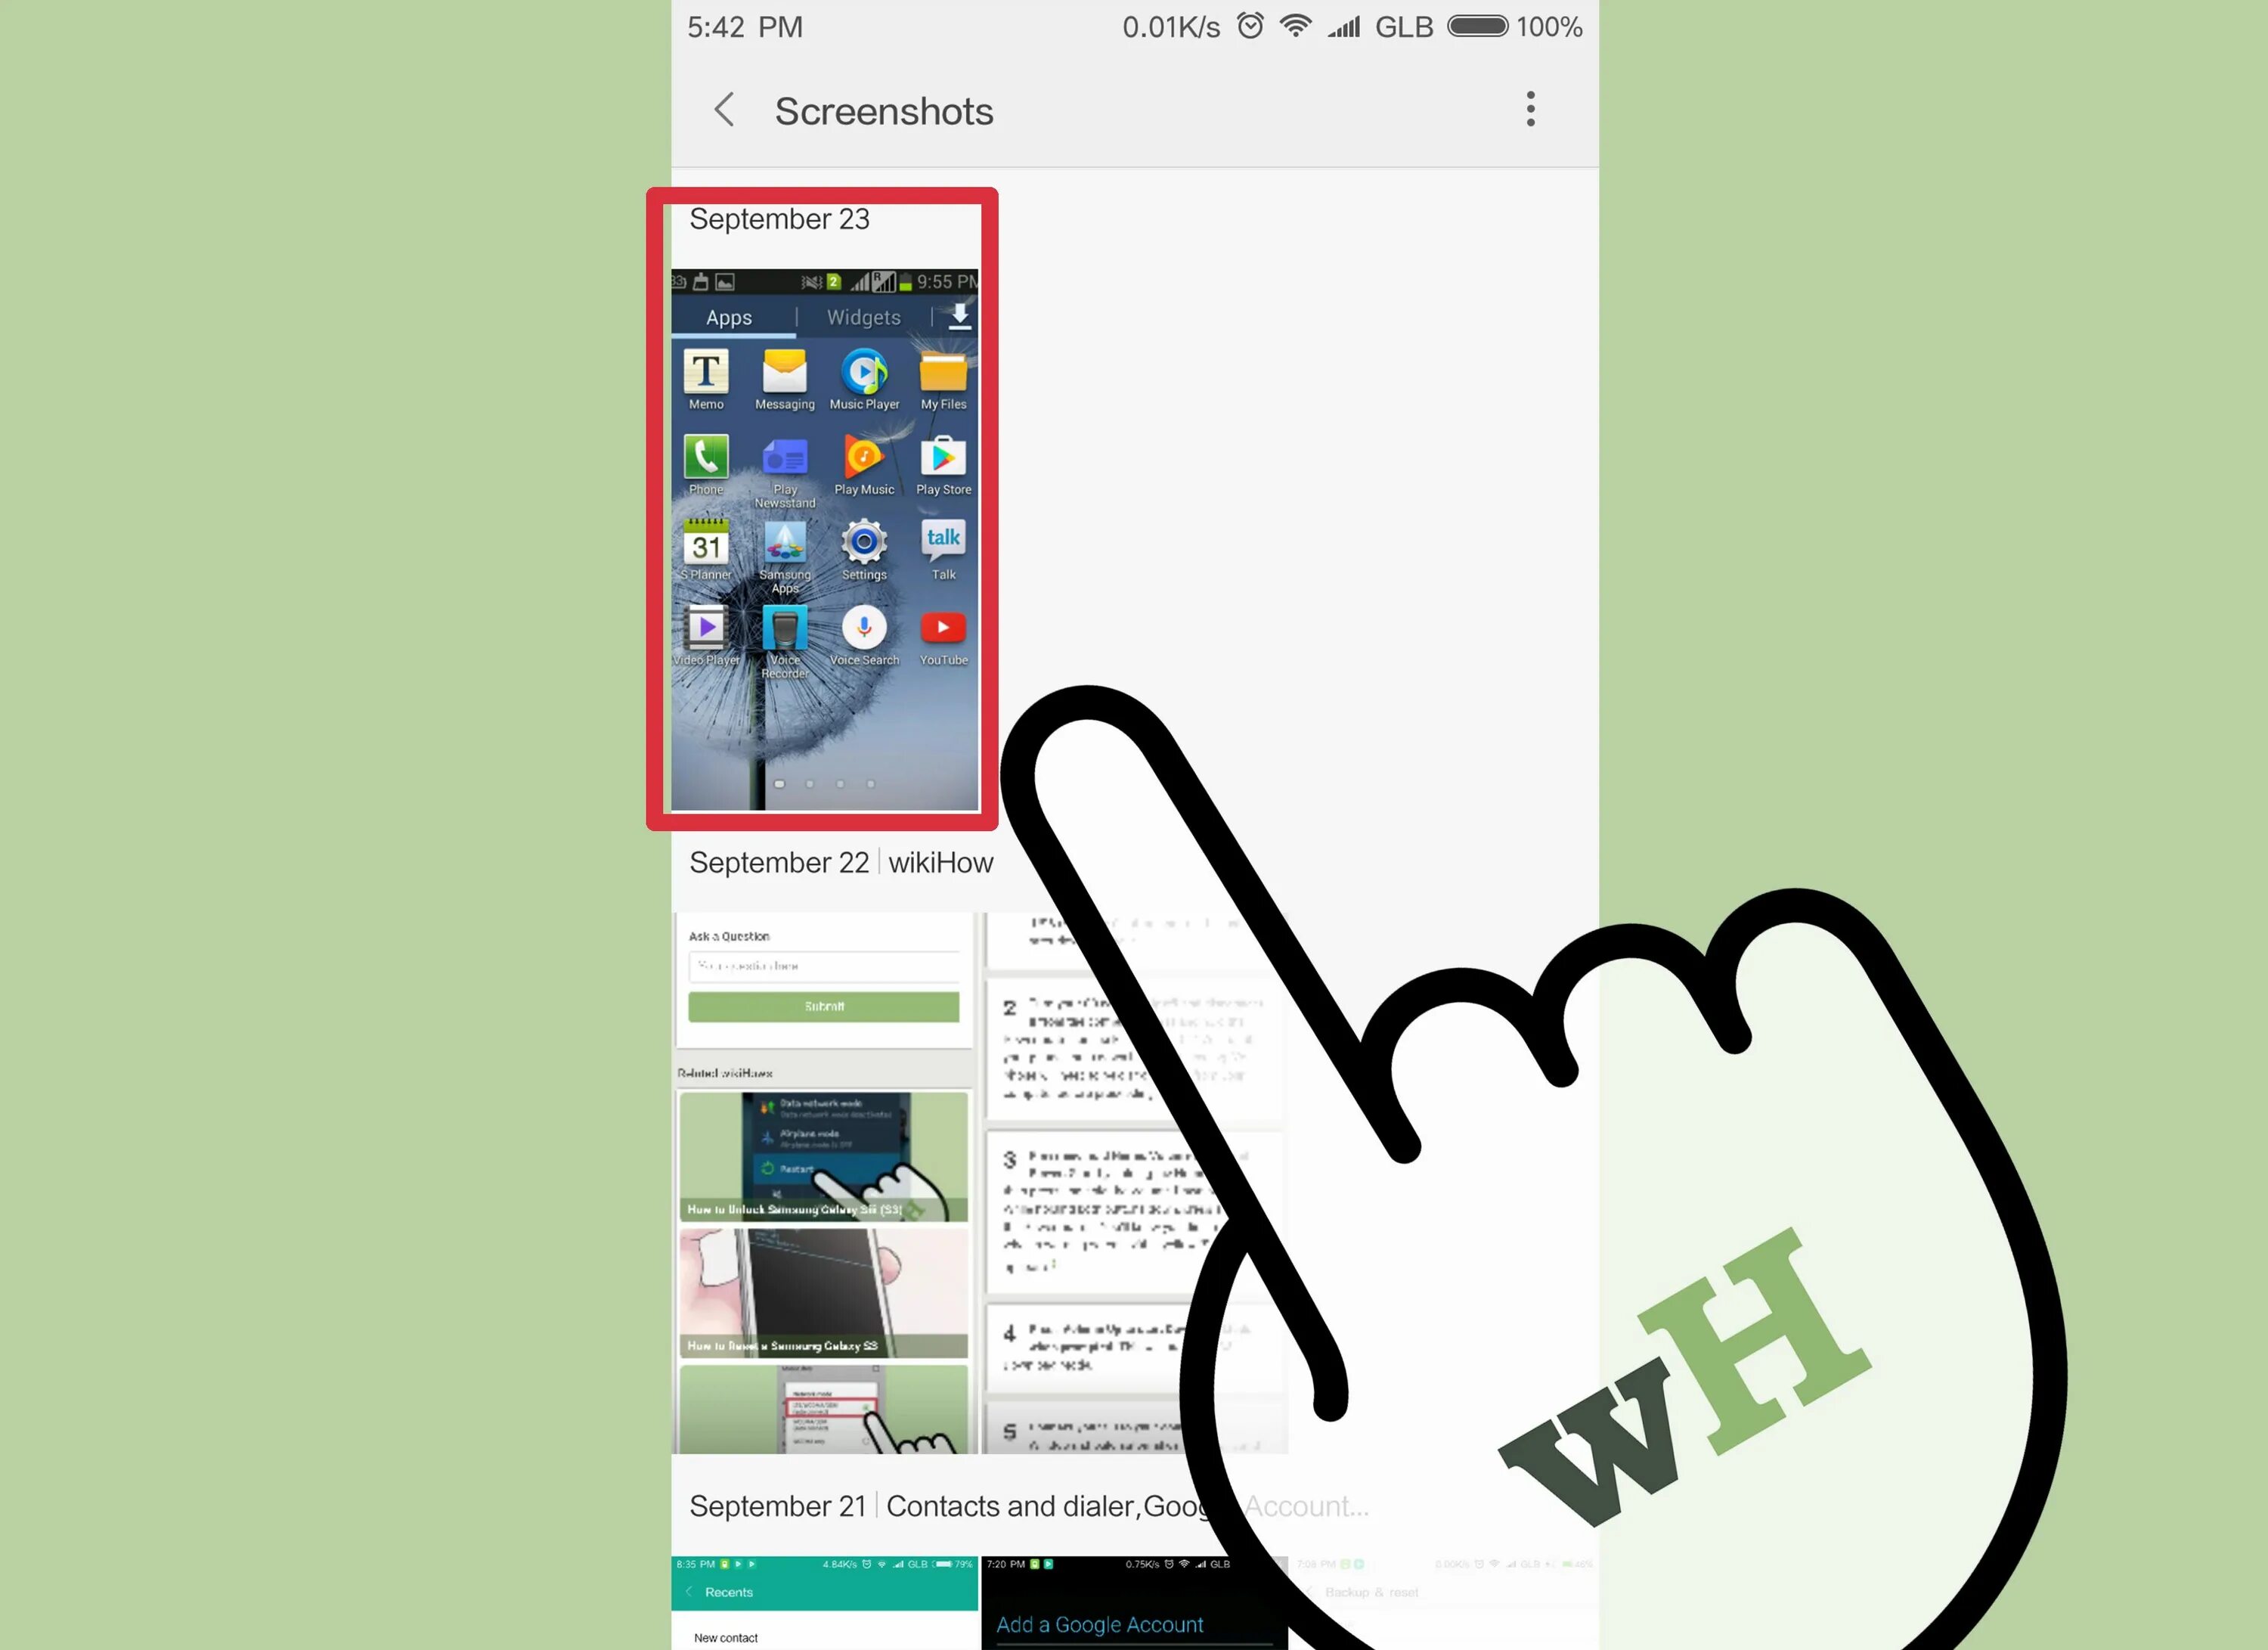The image size is (2268, 1650).
Task: Tap the GLB network indicator
Action: [1408, 26]
